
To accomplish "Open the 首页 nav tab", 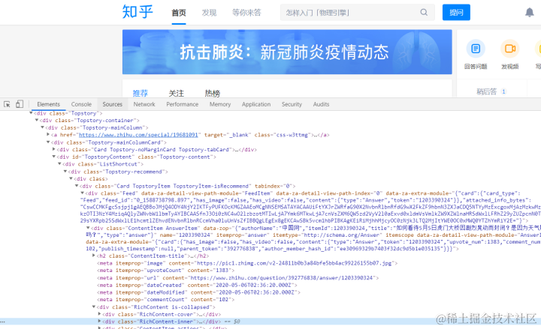I will pos(179,13).
